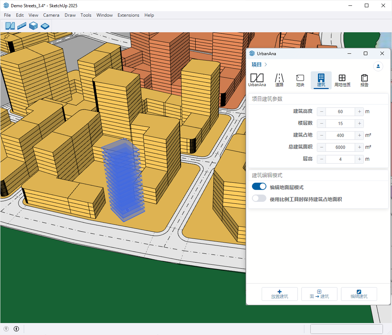Screen dimensions: 392x335
Task: Select the flat parcel toolbar icon
Action: 45,26
